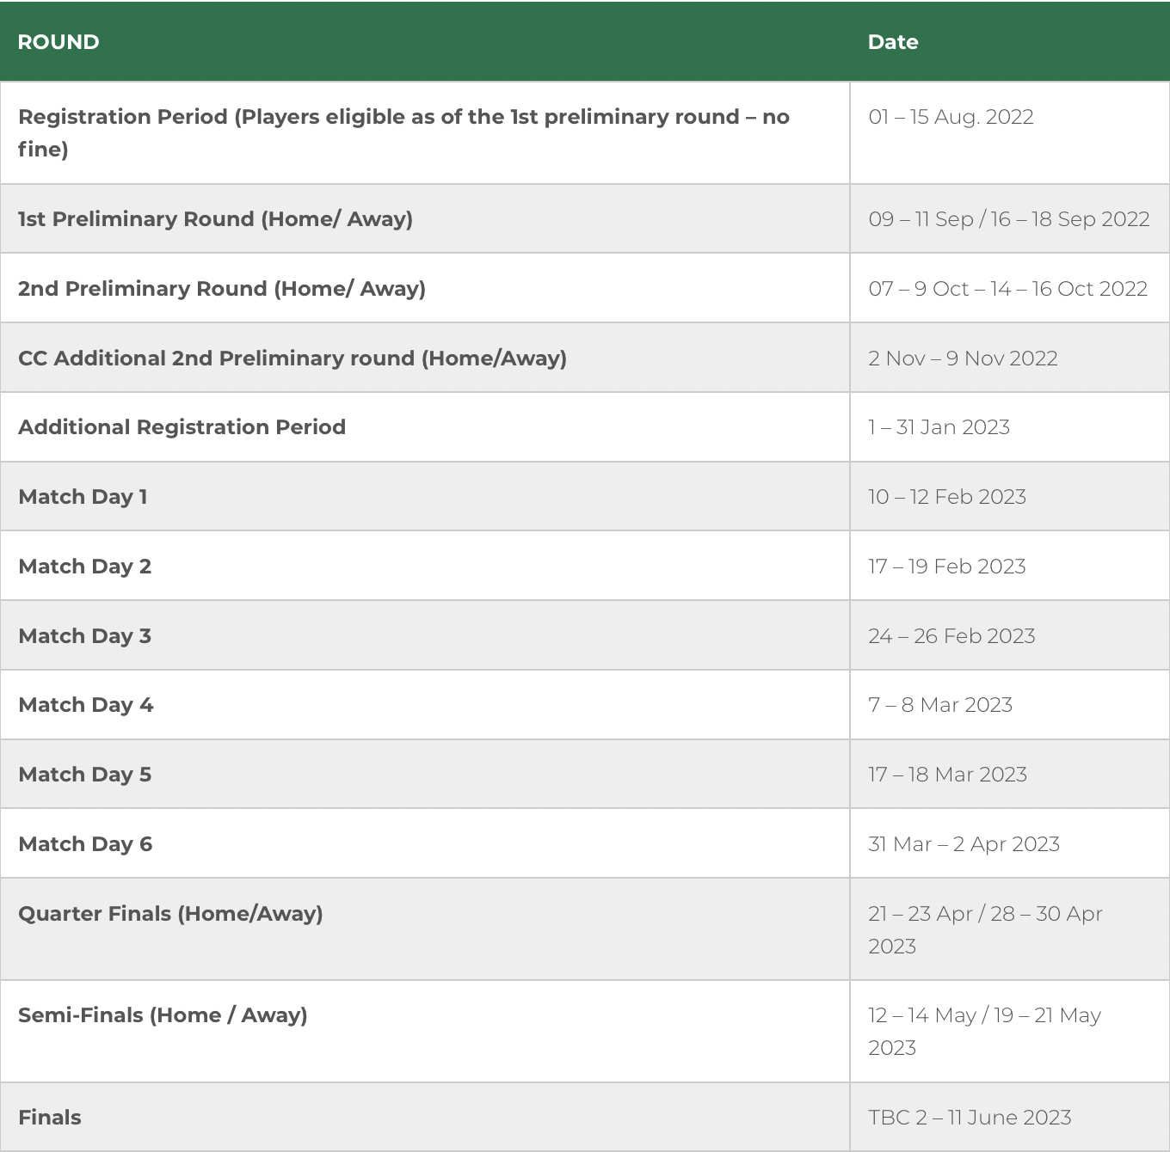Click the 2 Nov – 9 Nov 2022 date
This screenshot has height=1152, width=1170.
pos(963,358)
